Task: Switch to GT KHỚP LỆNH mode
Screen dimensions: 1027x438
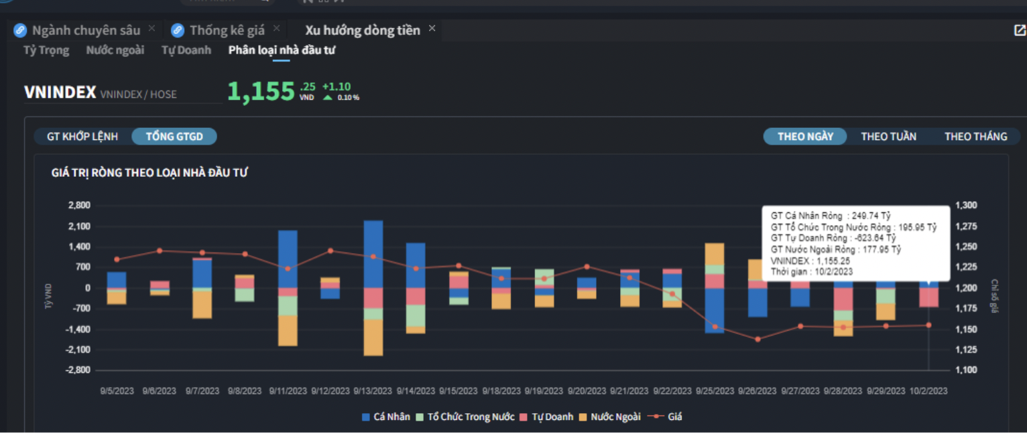Action: 82,137
